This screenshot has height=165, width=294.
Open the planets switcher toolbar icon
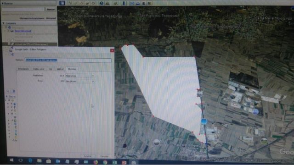tap(115, 3)
